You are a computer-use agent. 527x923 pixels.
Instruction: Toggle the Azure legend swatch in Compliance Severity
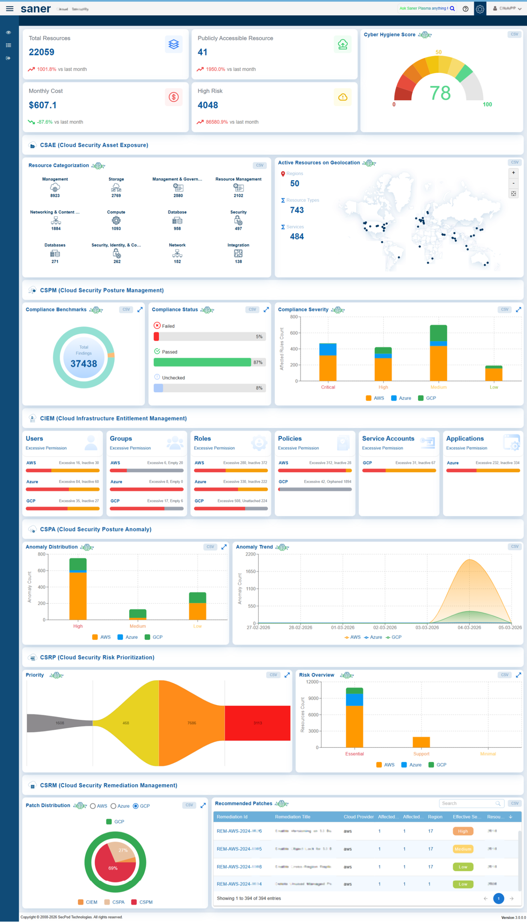pyautogui.click(x=394, y=398)
